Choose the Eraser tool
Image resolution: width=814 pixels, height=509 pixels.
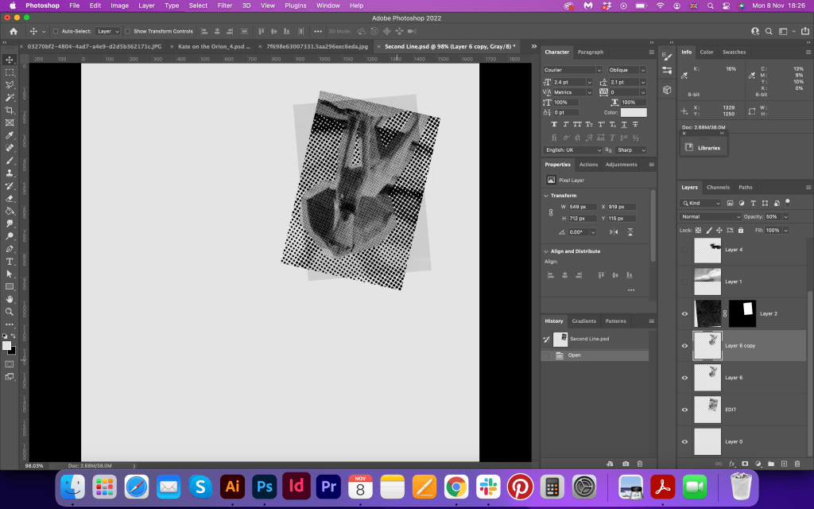pyautogui.click(x=10, y=198)
